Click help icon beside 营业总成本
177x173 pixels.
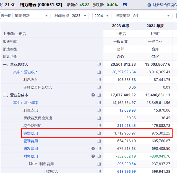(93, 95)
